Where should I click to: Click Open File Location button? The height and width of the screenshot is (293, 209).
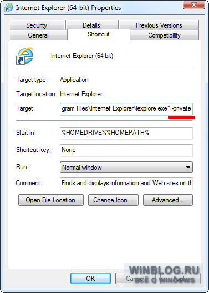[x=51, y=200]
